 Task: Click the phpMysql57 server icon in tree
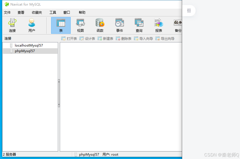(11, 51)
